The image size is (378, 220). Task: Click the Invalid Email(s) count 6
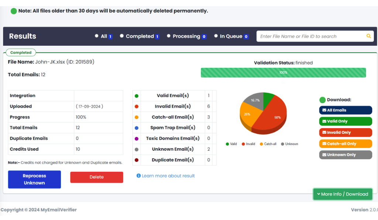click(209, 106)
